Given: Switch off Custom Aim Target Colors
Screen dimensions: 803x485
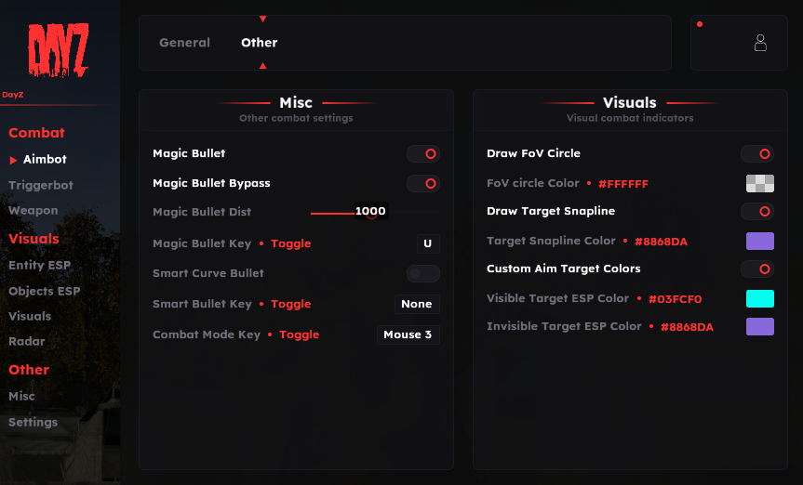Looking at the screenshot, I should [x=756, y=269].
